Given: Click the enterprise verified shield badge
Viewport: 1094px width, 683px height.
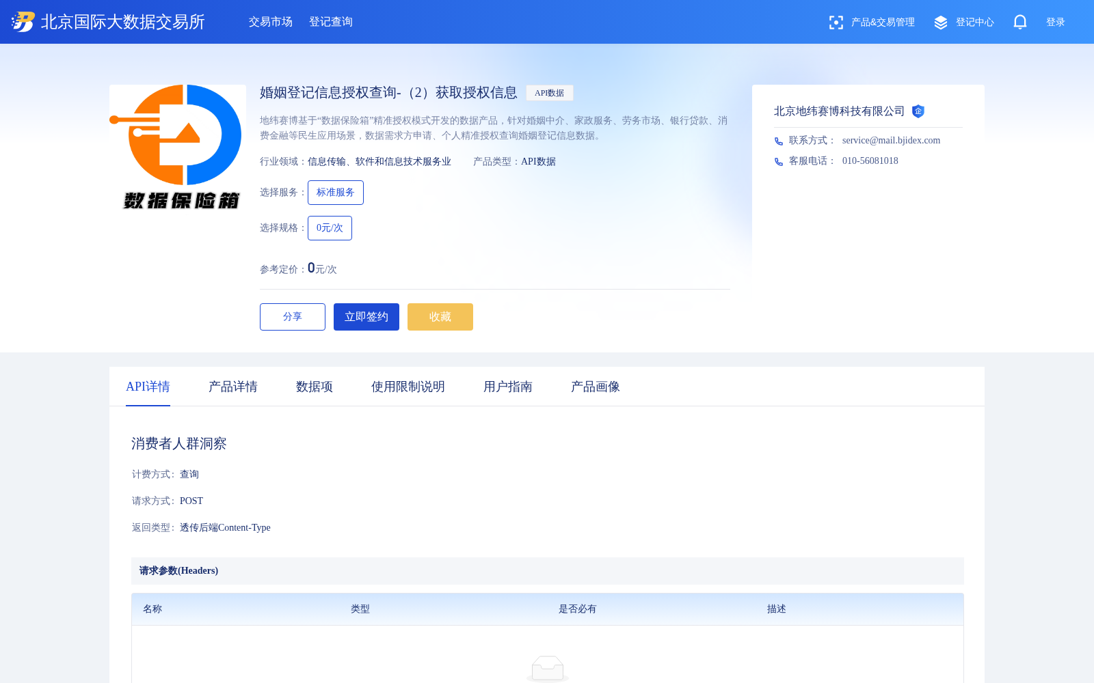Looking at the screenshot, I should pos(918,111).
